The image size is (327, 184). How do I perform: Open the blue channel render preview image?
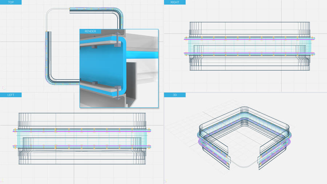[119, 68]
